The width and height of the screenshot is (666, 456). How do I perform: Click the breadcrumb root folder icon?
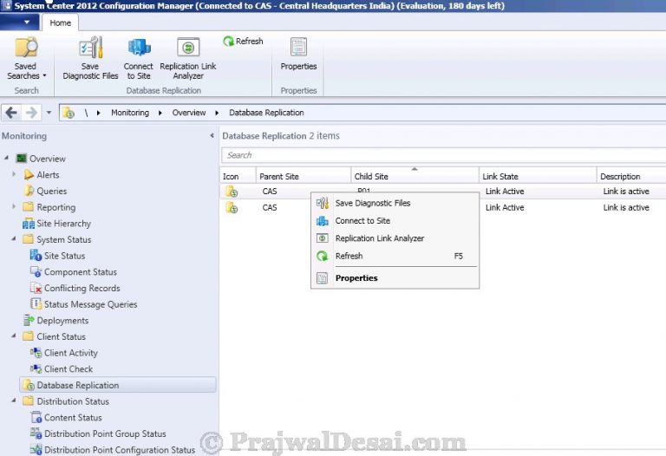pyautogui.click(x=69, y=113)
